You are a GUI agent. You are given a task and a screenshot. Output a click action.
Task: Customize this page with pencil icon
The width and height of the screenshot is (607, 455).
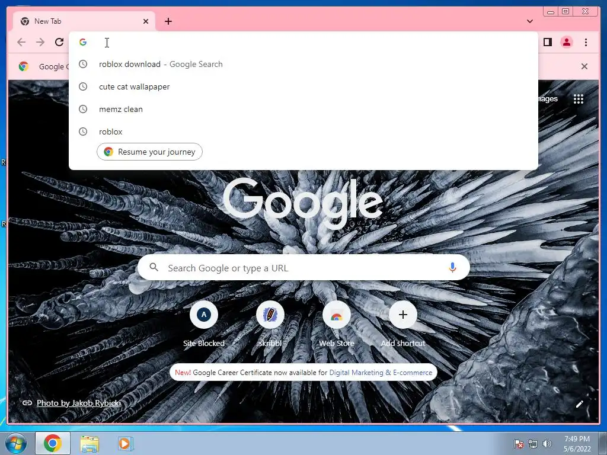[x=579, y=404]
